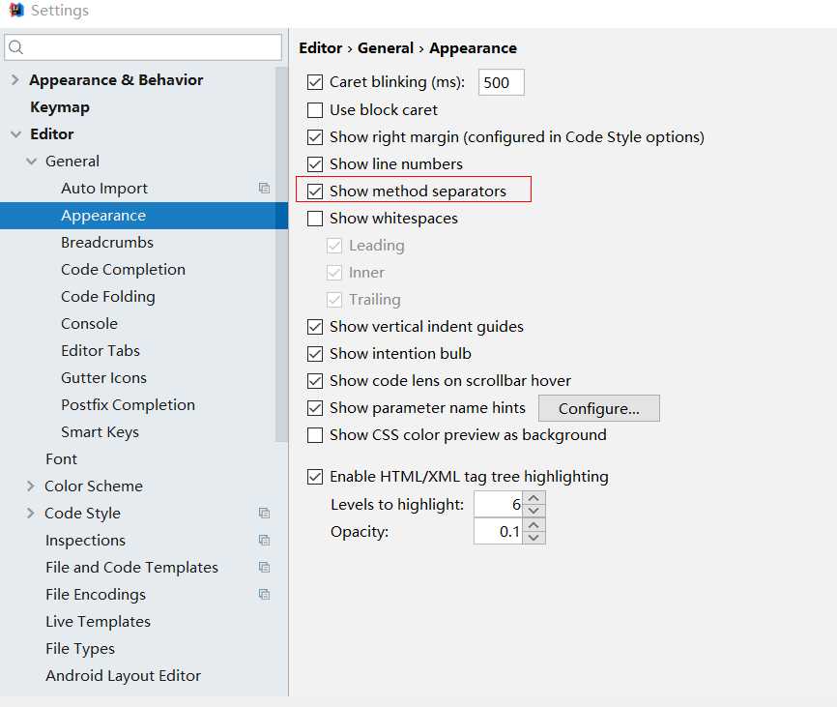Click the magnifier icon in the search field
The height and width of the screenshot is (707, 837).
pos(16,47)
